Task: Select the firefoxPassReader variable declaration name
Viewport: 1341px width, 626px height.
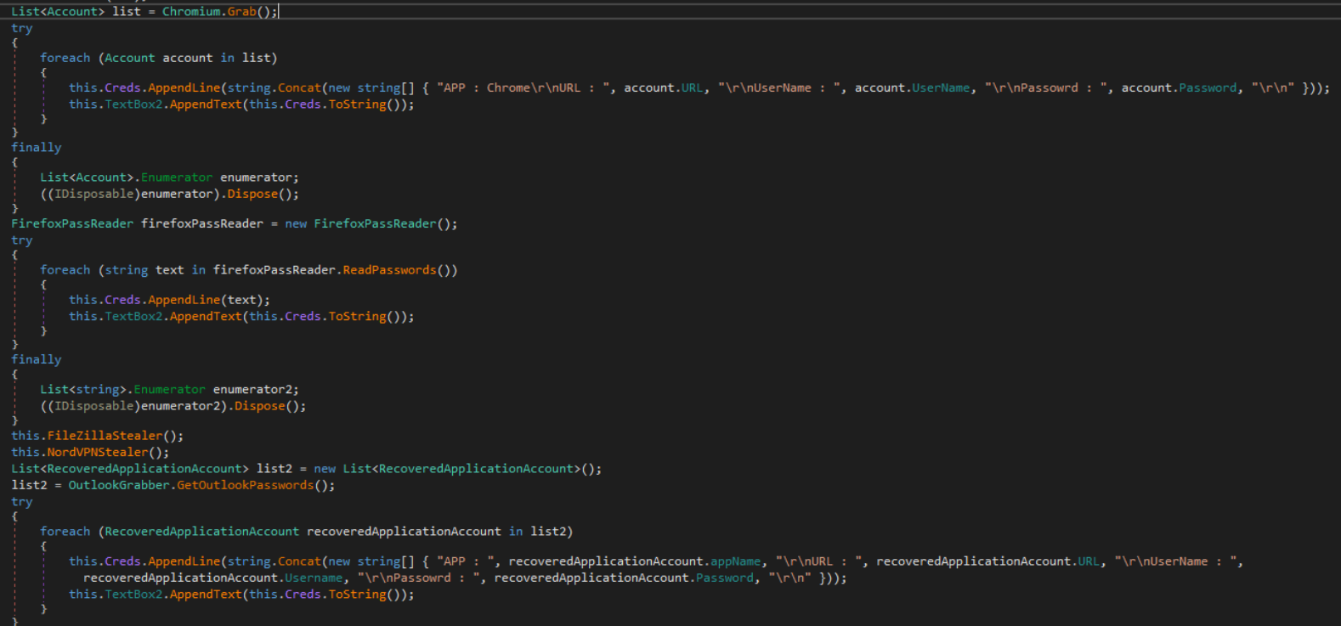Action: click(202, 223)
